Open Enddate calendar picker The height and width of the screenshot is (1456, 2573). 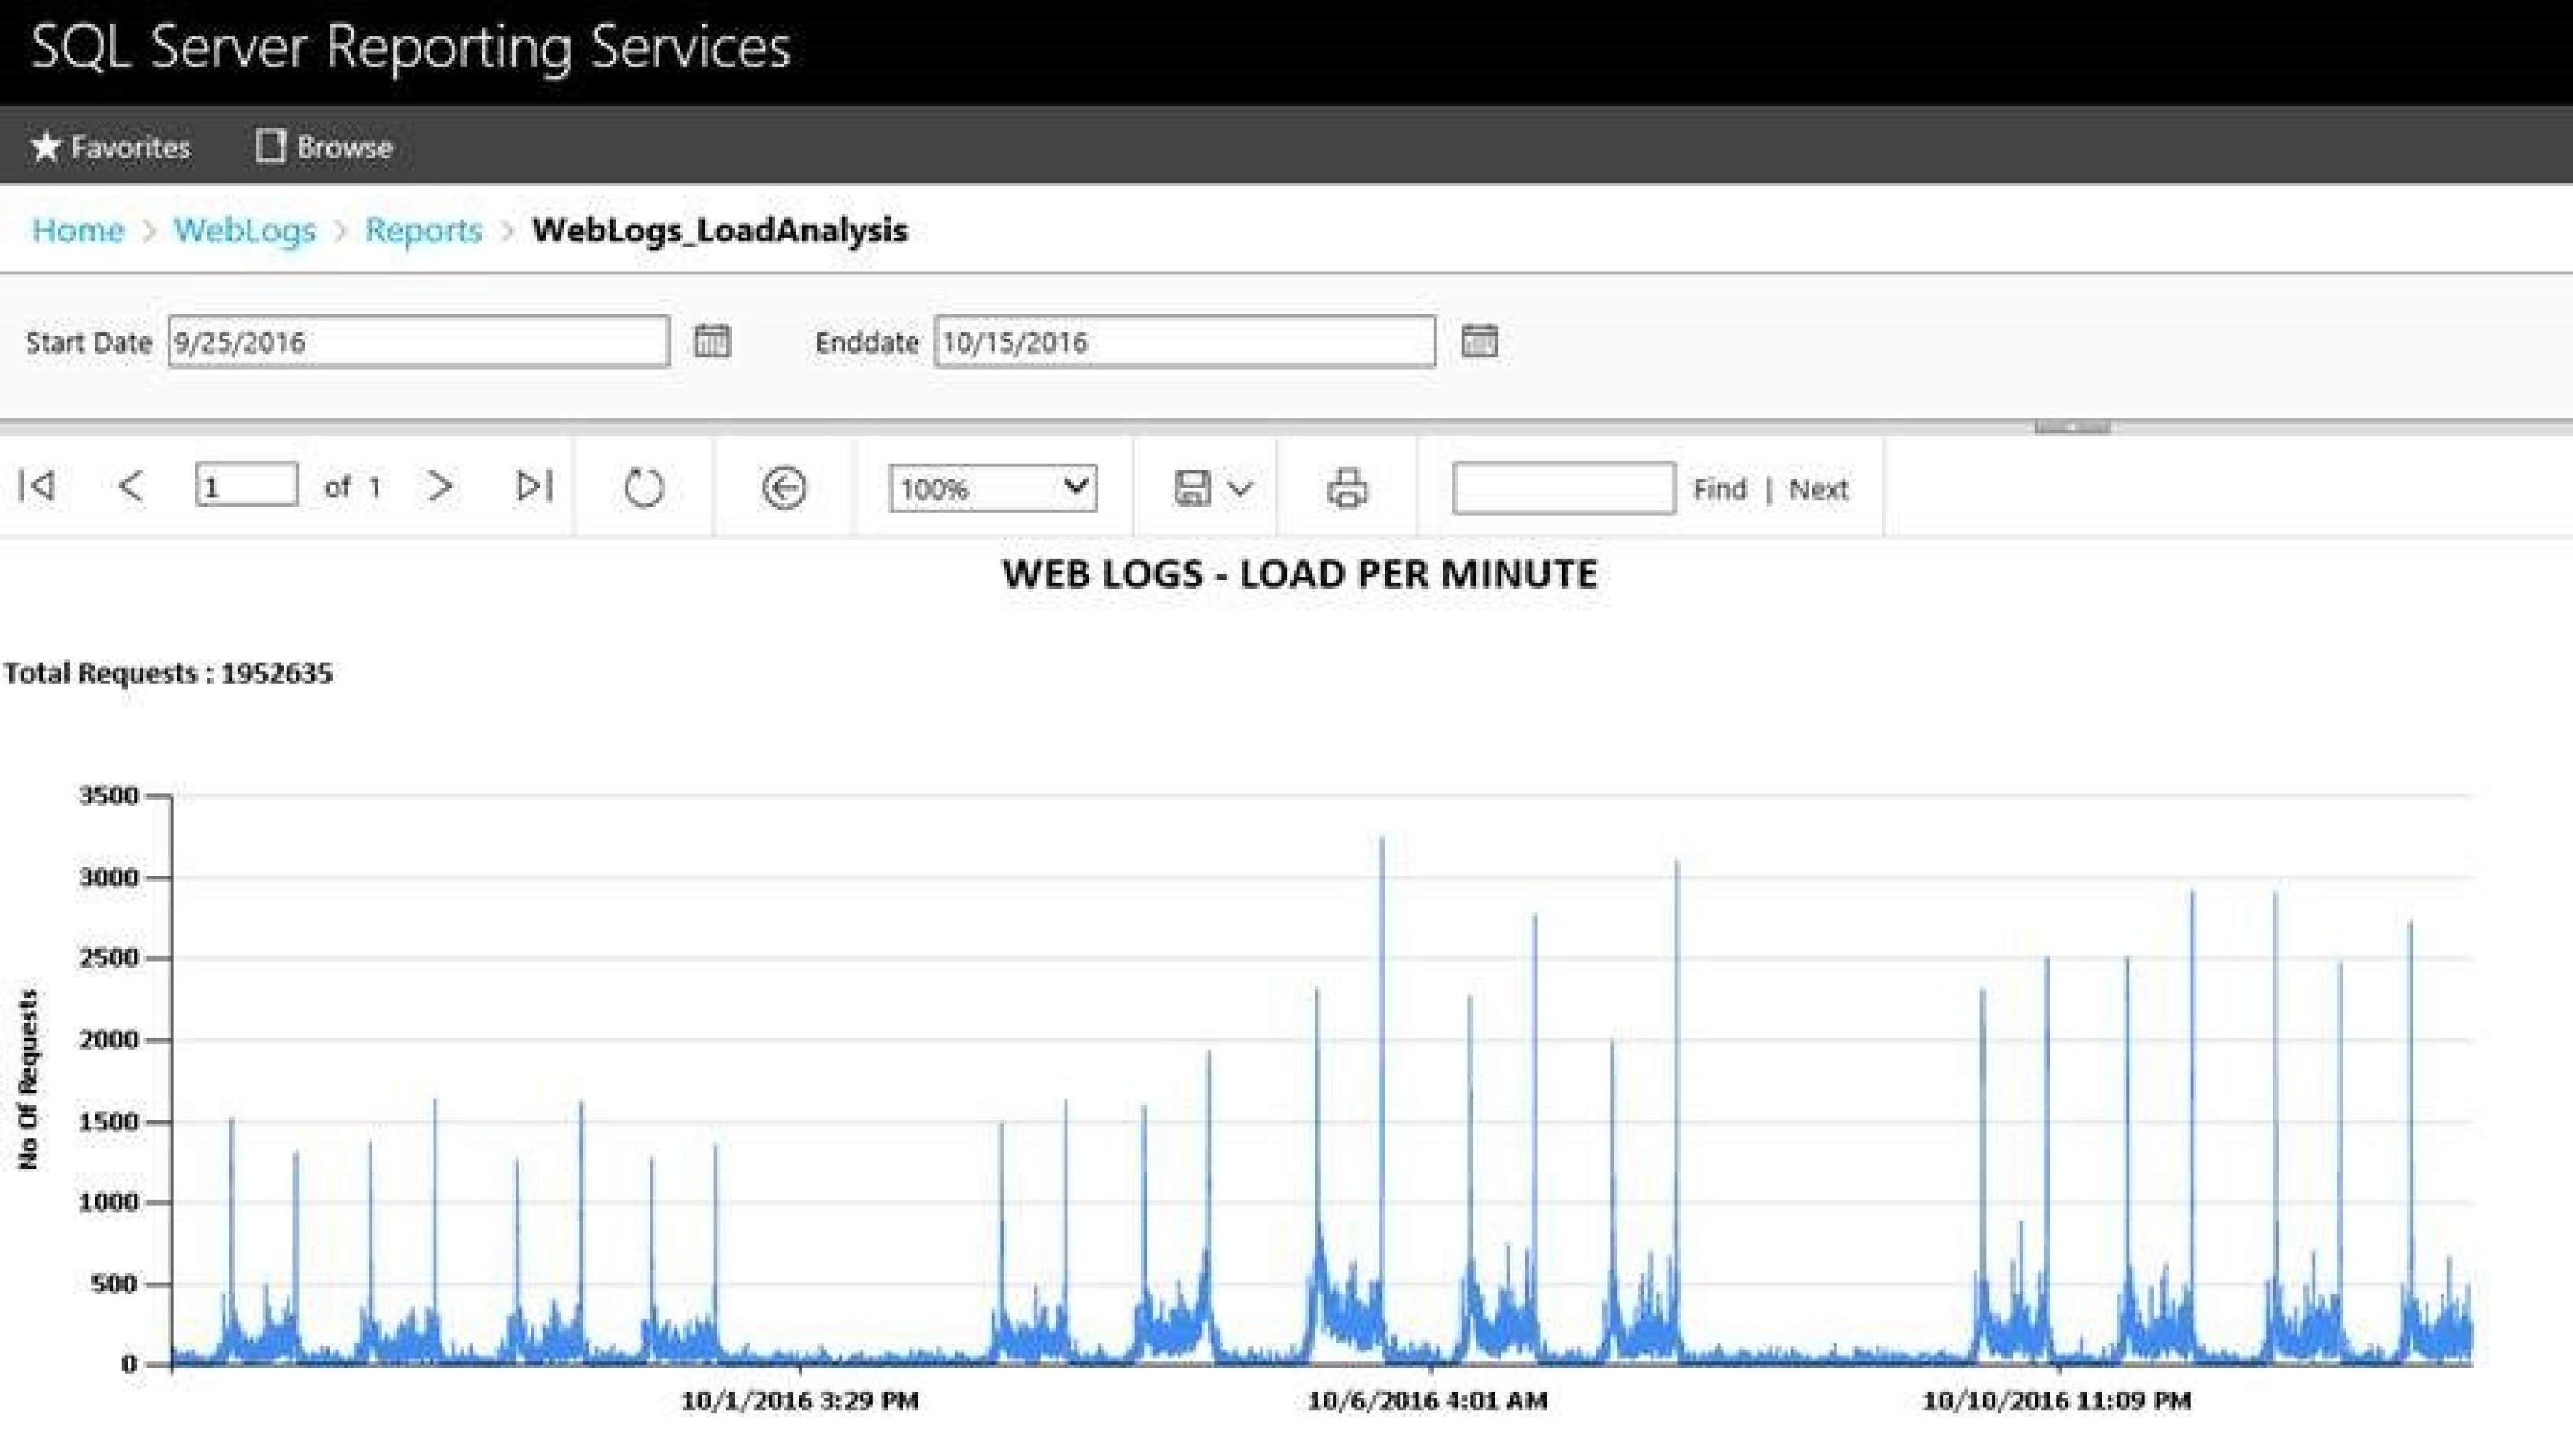click(1479, 341)
